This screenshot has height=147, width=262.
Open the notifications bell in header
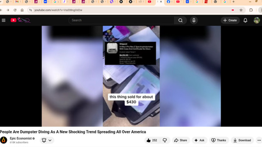tap(245, 20)
